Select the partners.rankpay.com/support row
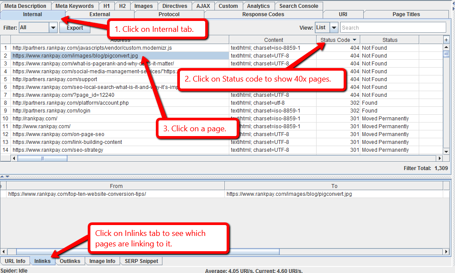The height and width of the screenshot is (273, 455). [x=120, y=79]
